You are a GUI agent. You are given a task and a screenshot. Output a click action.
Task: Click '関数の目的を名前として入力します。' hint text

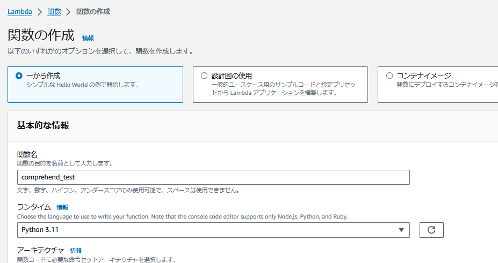click(65, 163)
